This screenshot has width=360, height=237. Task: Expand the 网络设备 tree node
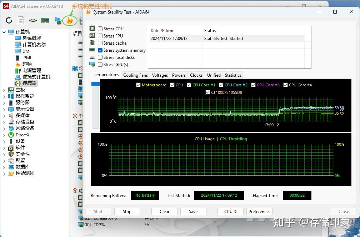(4, 128)
